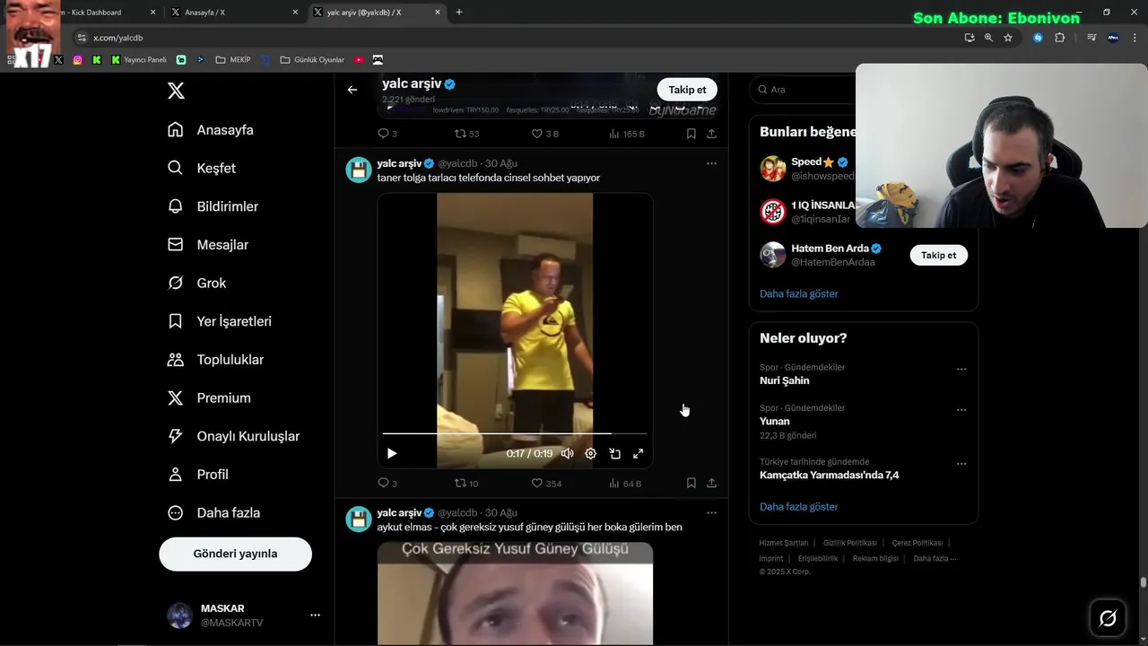Follow yalc arşiv with the Takip et button
1148x646 pixels.
[687, 90]
